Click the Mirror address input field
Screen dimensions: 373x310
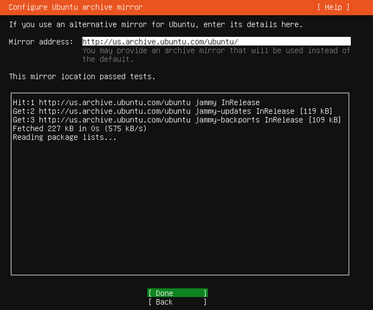coord(216,42)
